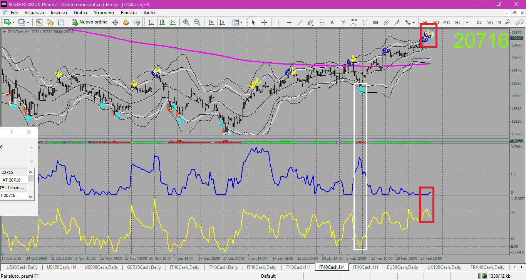The width and height of the screenshot is (526, 280).
Task: Open the indicators list button
Action: point(235,22)
